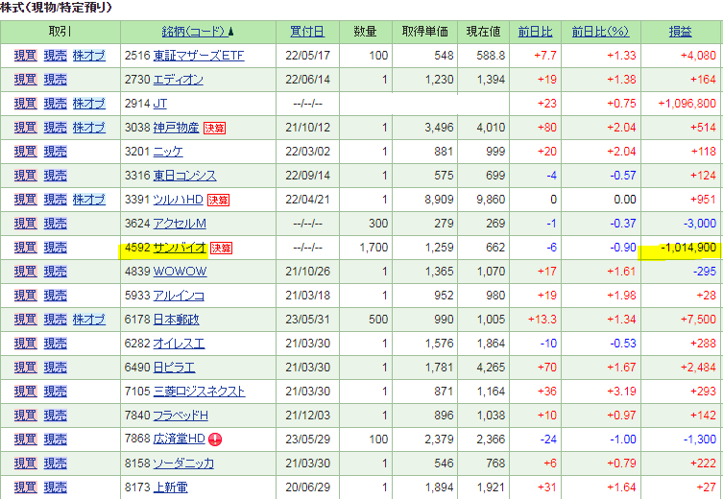Screen dimensions: 723x499
Task: Click 現買 in the WOWOW row
Action: [25, 272]
